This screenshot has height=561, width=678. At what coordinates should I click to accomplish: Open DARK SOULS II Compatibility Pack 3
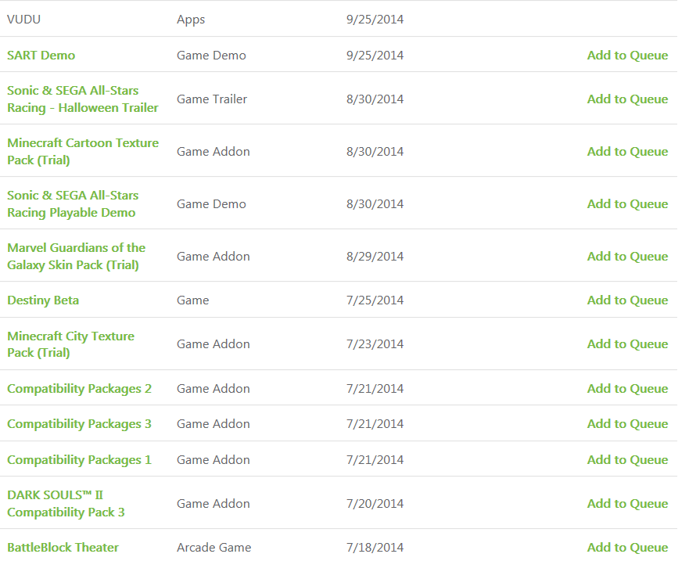pyautogui.click(x=66, y=504)
